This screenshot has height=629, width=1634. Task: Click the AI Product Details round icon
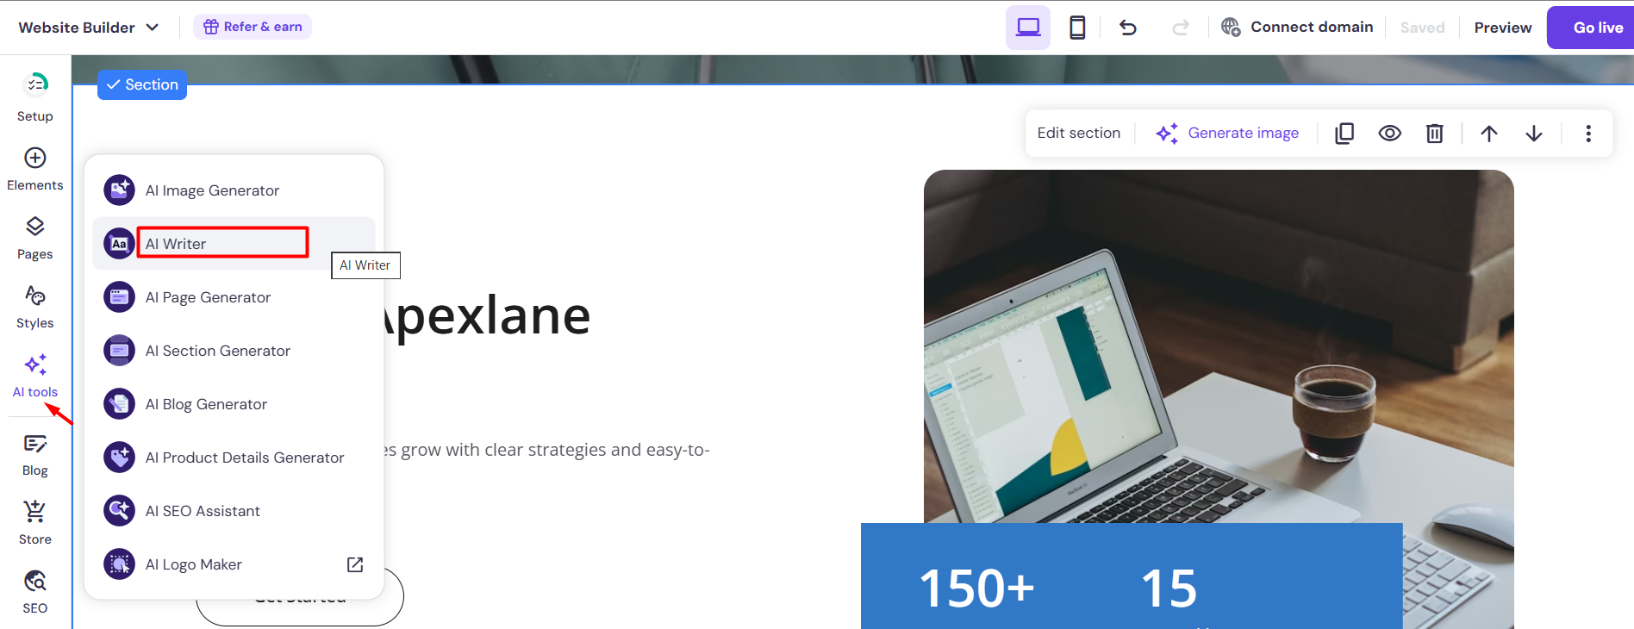pyautogui.click(x=119, y=458)
